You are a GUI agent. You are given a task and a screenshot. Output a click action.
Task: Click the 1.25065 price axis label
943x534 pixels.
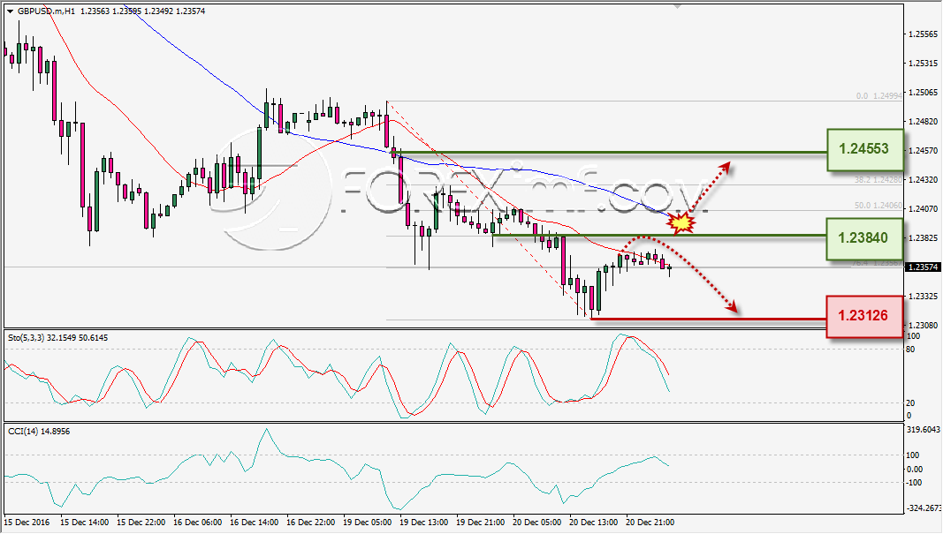(x=924, y=92)
